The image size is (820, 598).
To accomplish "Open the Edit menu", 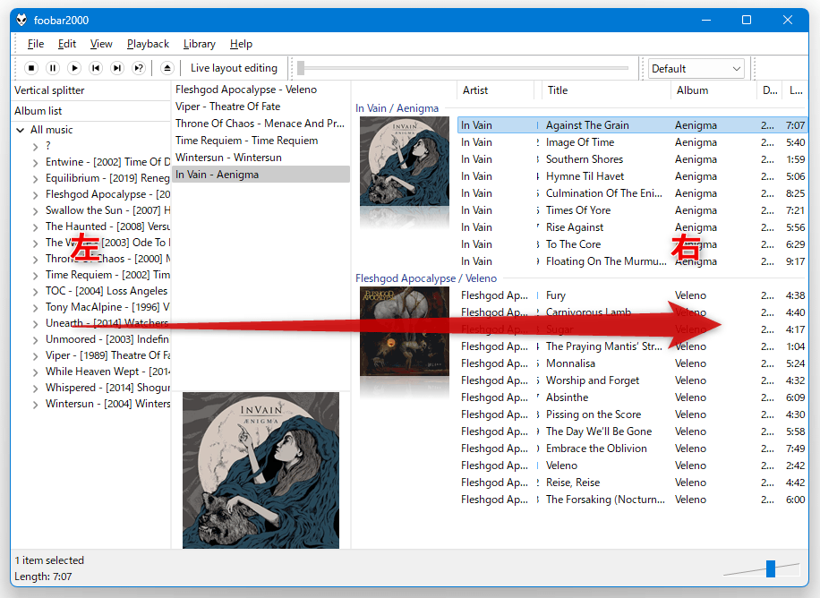I will [67, 44].
